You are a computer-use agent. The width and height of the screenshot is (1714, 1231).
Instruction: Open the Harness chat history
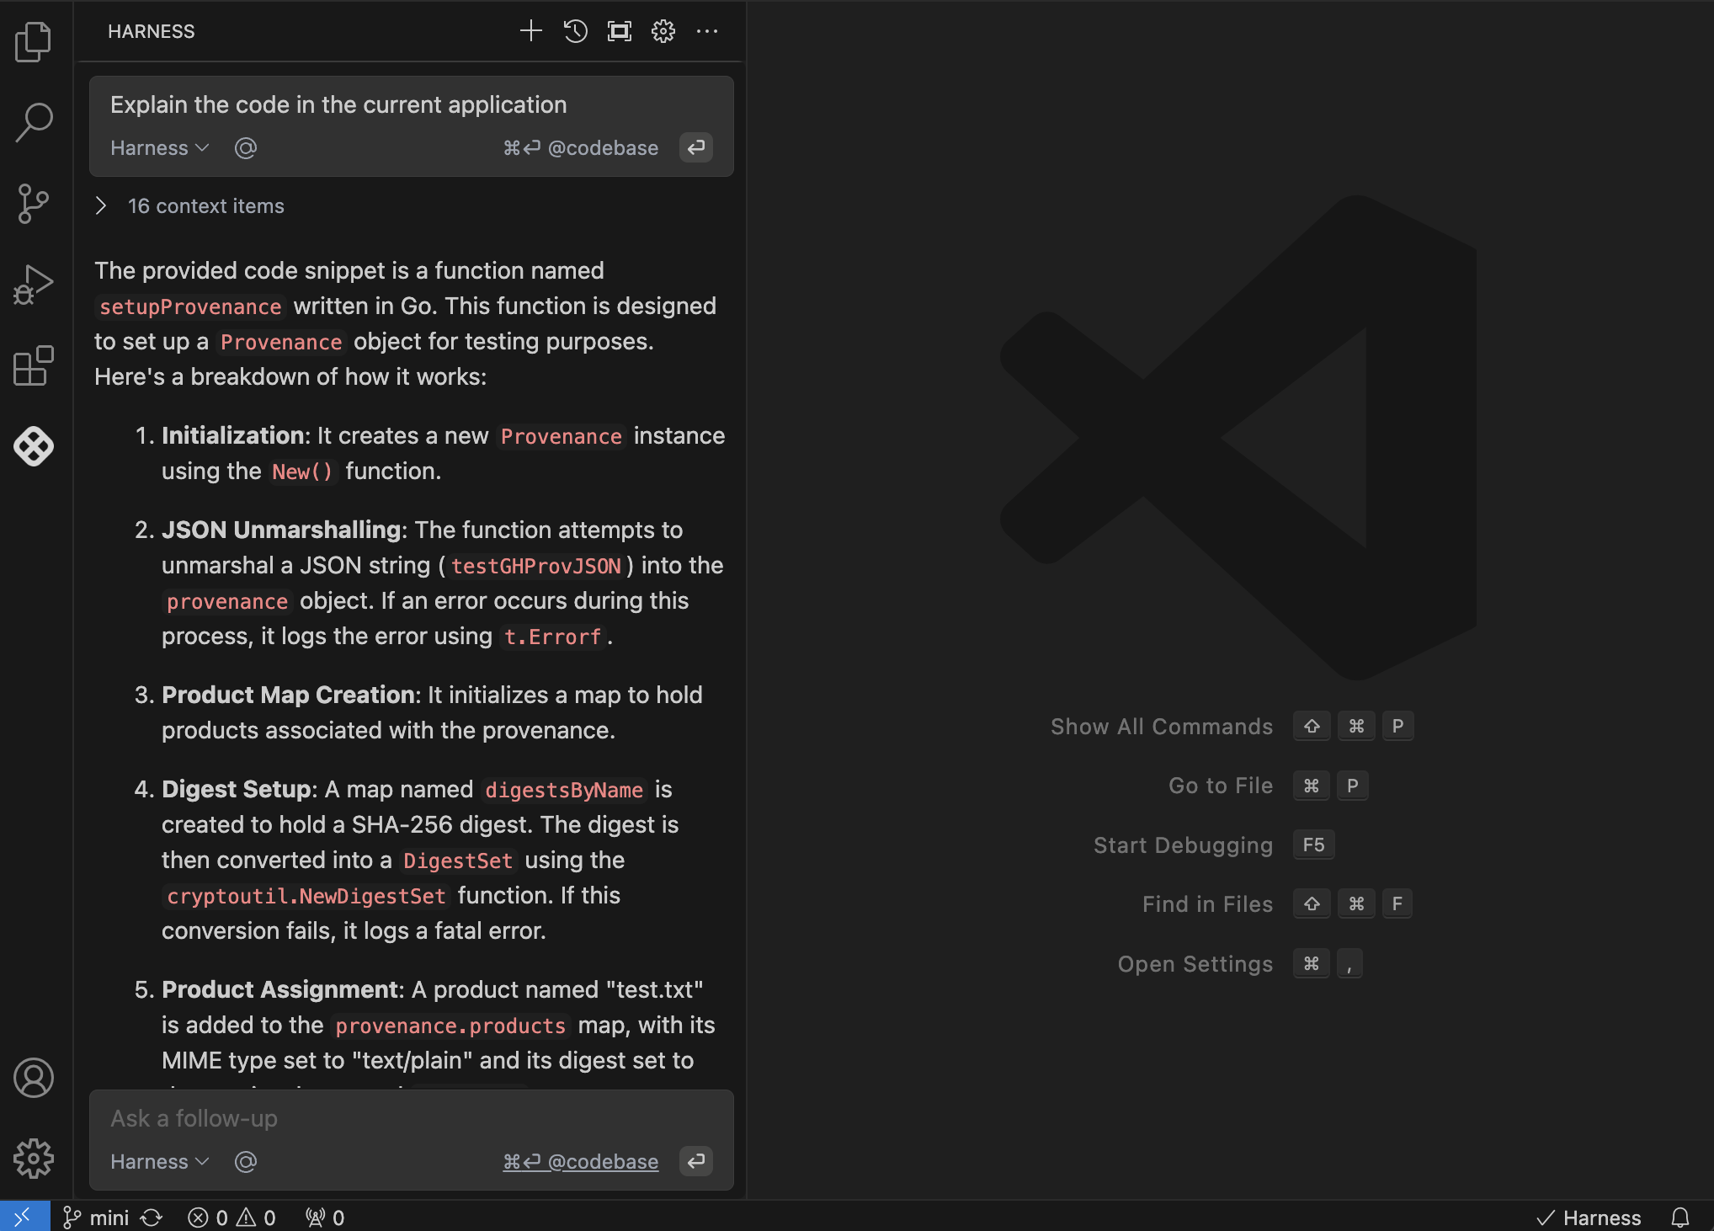click(x=575, y=31)
